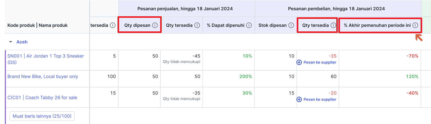Open C)C01 Coach Tabby 26 for sale
This screenshot has width=431, height=124.
tap(42, 98)
